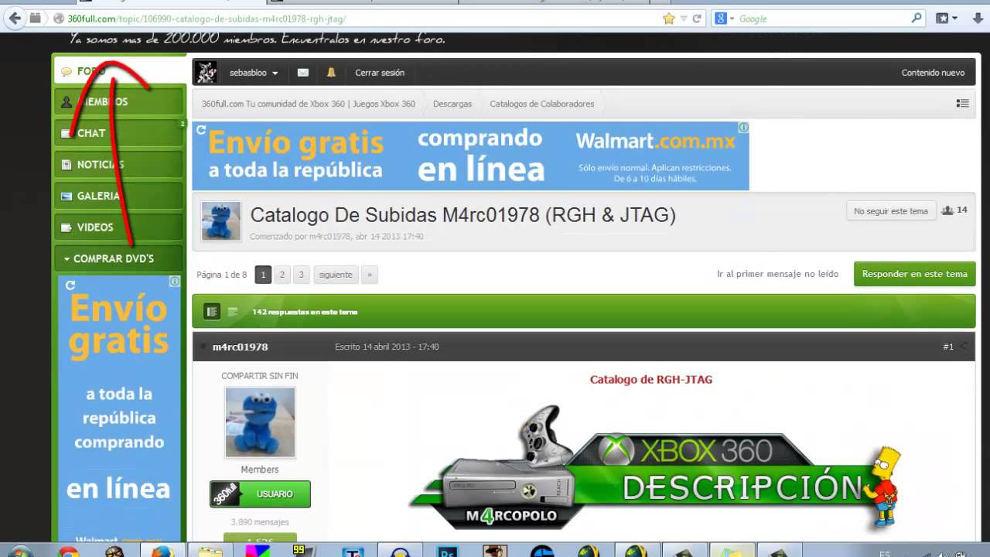Click the sidebar Walmart ad info icon
The width and height of the screenshot is (990, 557).
[x=175, y=282]
